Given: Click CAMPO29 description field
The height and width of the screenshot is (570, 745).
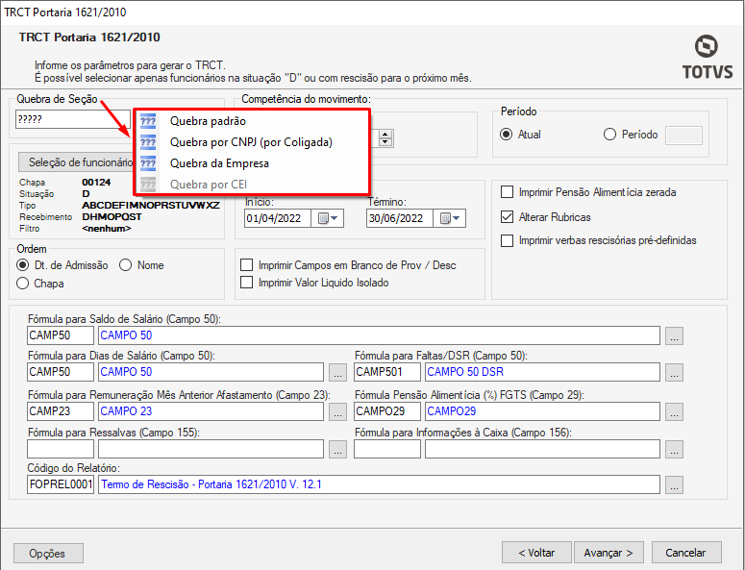Looking at the screenshot, I should pos(542,411).
